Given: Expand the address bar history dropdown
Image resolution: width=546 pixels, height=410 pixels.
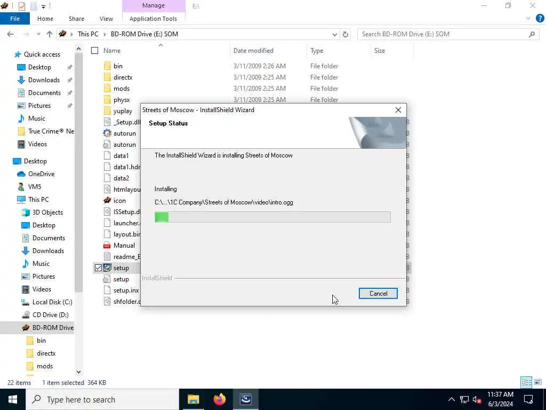Looking at the screenshot, I should [334, 34].
